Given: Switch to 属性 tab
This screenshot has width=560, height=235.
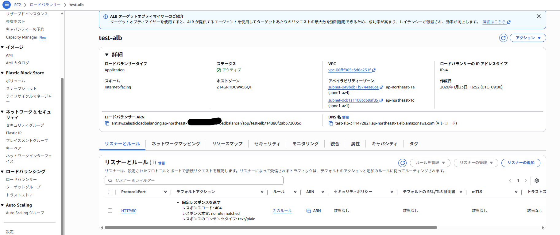Looking at the screenshot, I should [355, 144].
